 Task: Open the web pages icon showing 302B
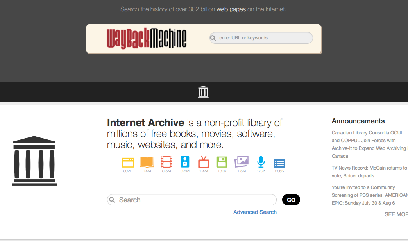(128, 162)
